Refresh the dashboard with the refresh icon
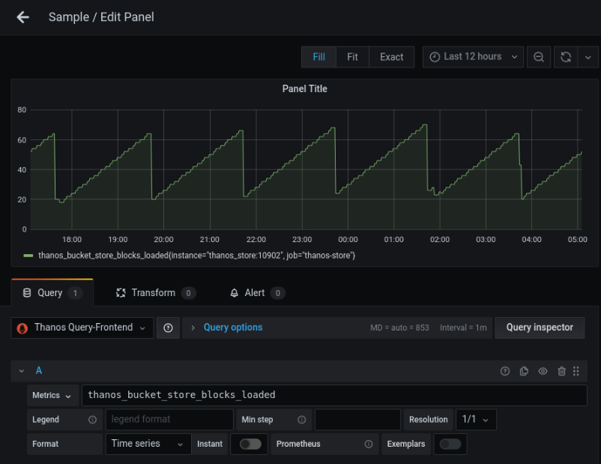 566,57
